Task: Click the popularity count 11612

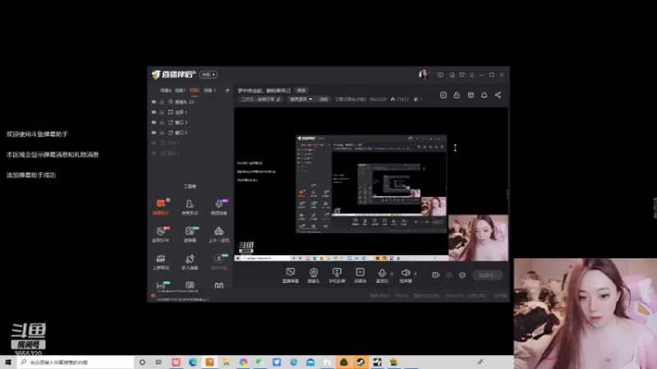Action: coord(399,99)
